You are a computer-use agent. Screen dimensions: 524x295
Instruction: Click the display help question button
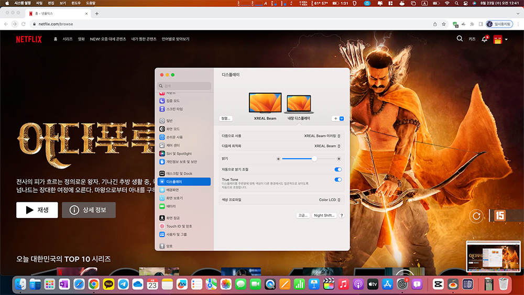[x=342, y=215]
